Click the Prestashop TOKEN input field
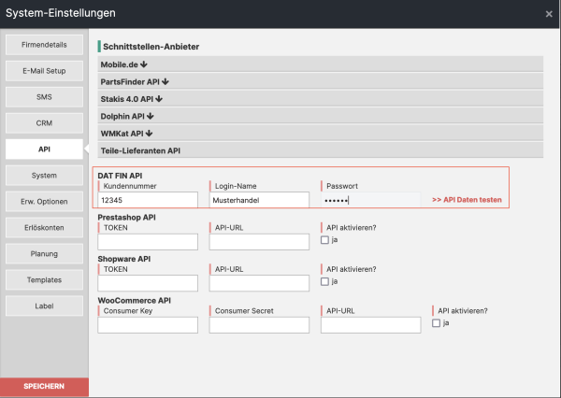 point(148,242)
